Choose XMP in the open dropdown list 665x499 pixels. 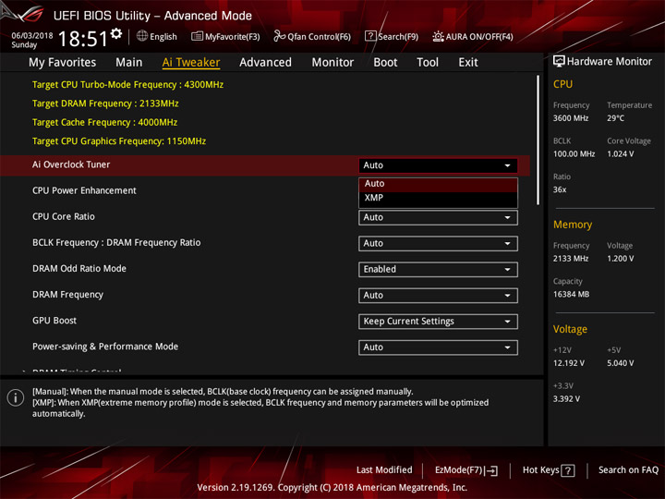click(x=438, y=198)
